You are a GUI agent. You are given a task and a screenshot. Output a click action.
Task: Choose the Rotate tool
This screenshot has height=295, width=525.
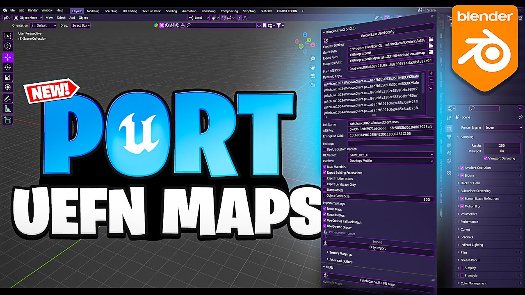[x=8, y=67]
